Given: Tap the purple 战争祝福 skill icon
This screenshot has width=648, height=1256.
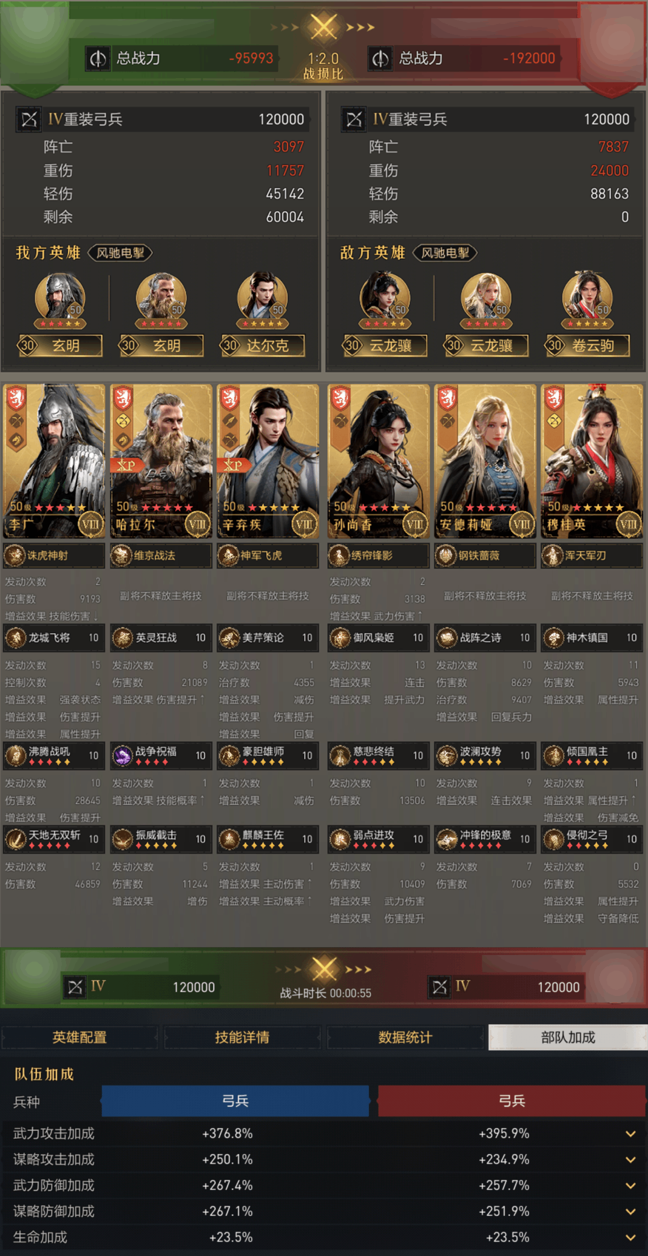Looking at the screenshot, I should point(122,756).
